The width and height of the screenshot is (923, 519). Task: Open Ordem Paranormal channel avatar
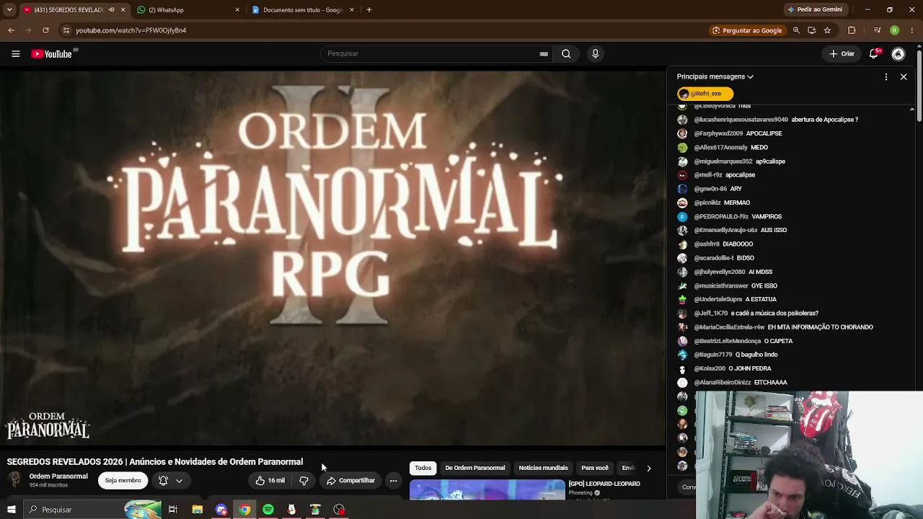(14, 480)
